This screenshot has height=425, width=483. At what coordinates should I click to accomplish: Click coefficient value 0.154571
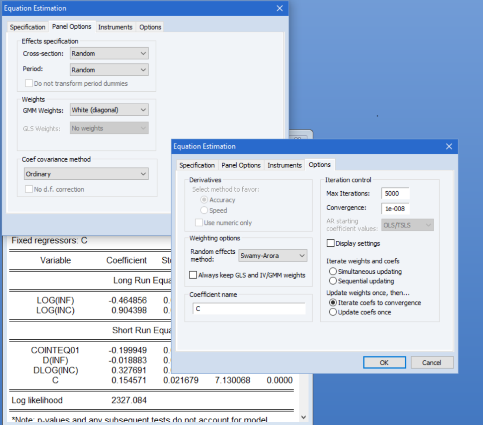pos(129,380)
